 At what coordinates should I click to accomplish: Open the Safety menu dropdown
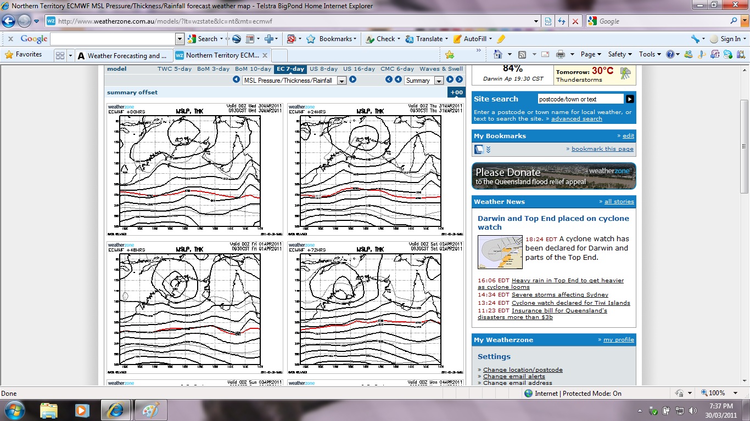coord(620,54)
